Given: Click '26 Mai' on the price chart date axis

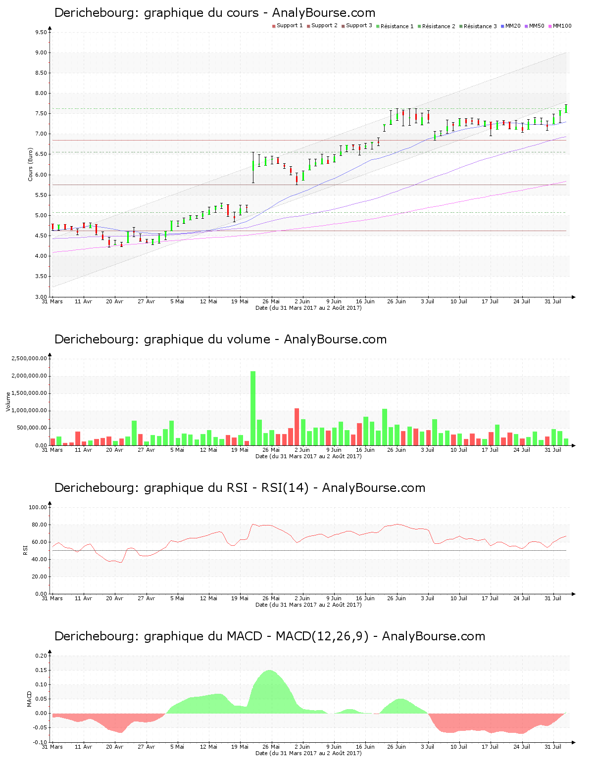Looking at the screenshot, I should (x=271, y=301).
